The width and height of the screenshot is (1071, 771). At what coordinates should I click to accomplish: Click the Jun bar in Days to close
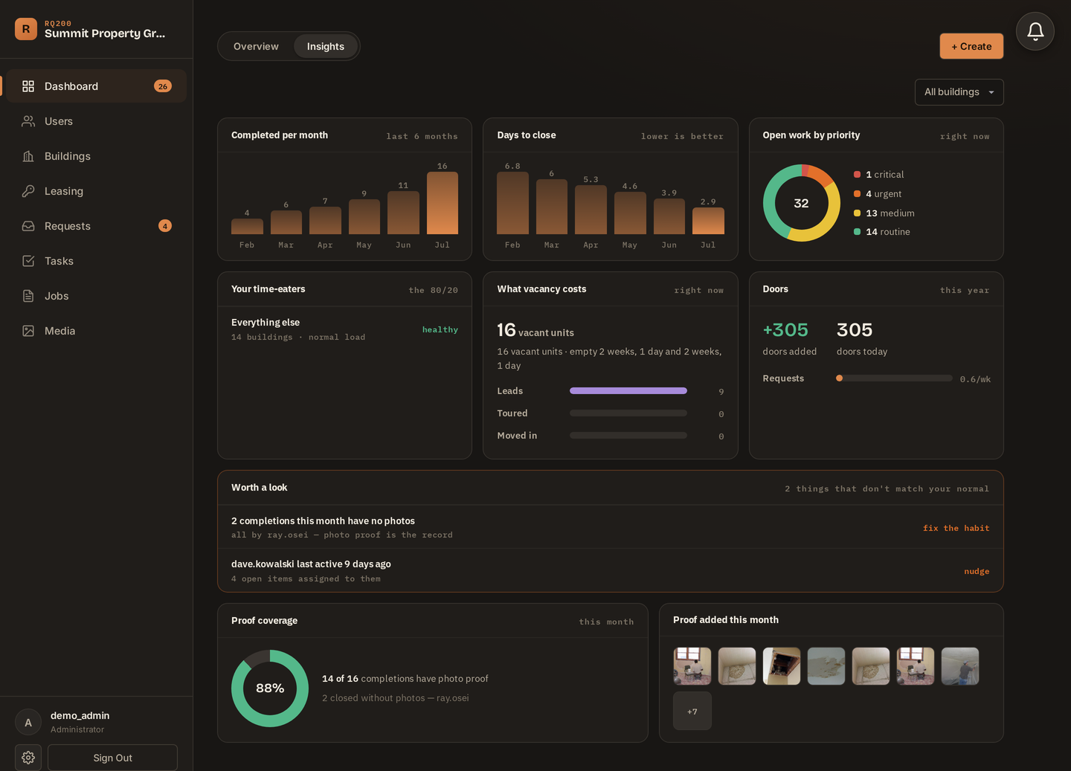point(669,216)
